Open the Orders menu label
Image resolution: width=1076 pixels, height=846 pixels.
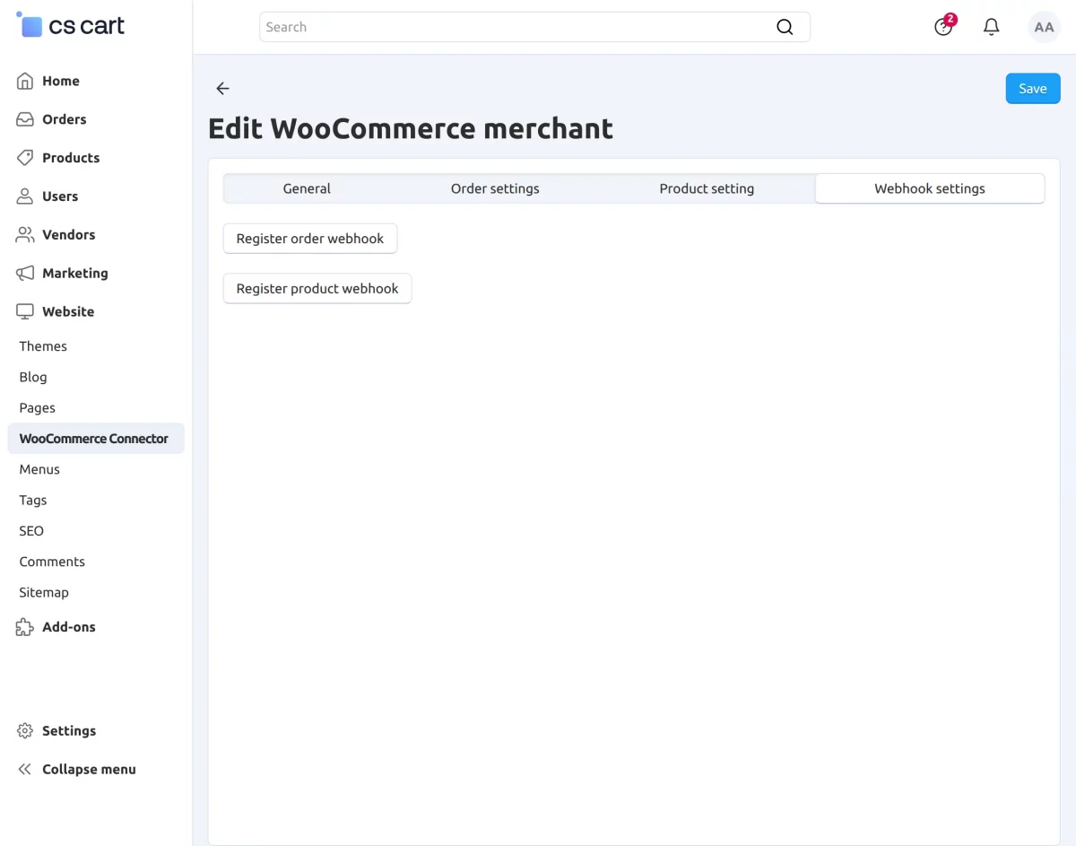click(x=65, y=119)
